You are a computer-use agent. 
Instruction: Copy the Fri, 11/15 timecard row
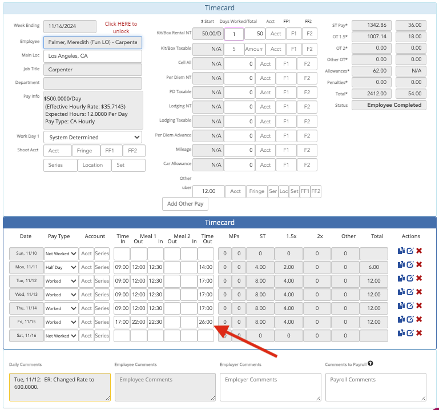tap(401, 319)
